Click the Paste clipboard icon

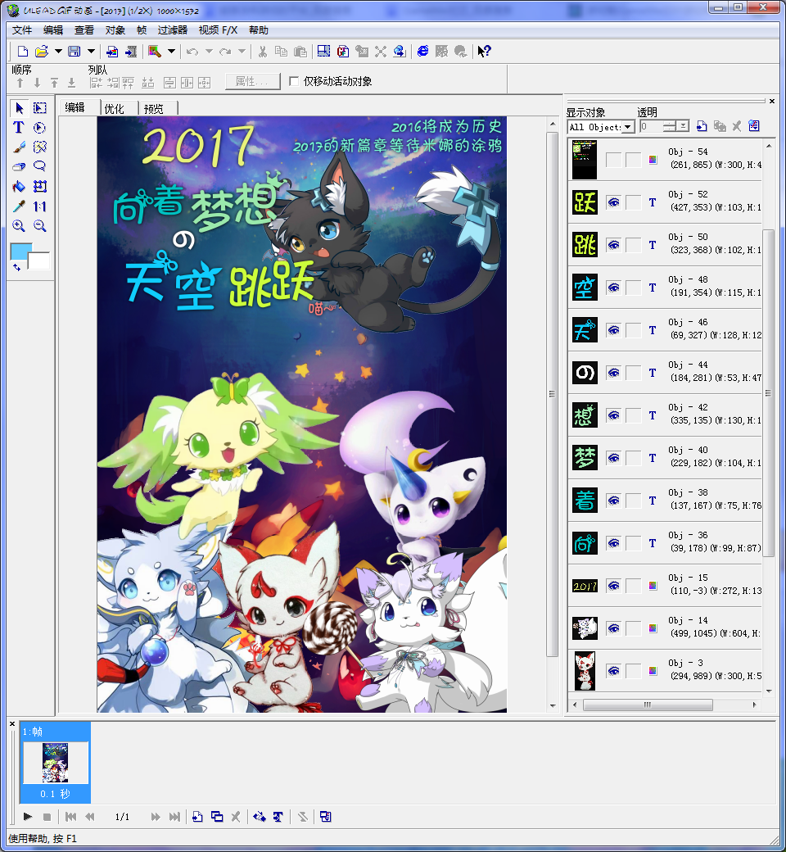[300, 52]
